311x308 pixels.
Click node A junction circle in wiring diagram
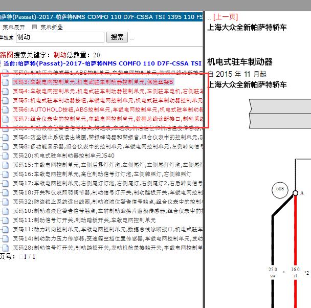pyautogui.click(x=295, y=193)
